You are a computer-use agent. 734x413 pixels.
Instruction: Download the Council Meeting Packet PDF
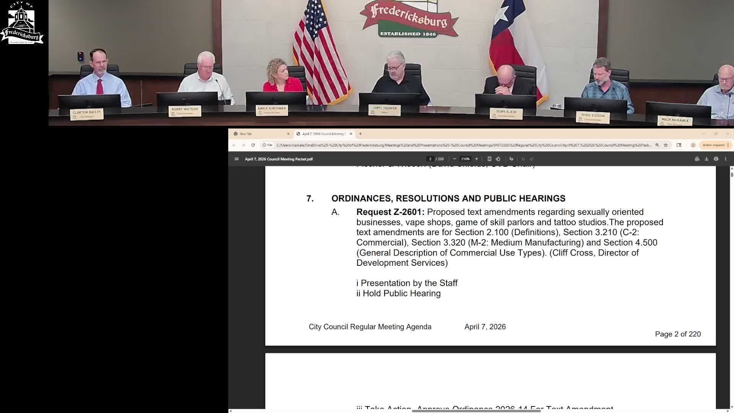[x=706, y=159]
